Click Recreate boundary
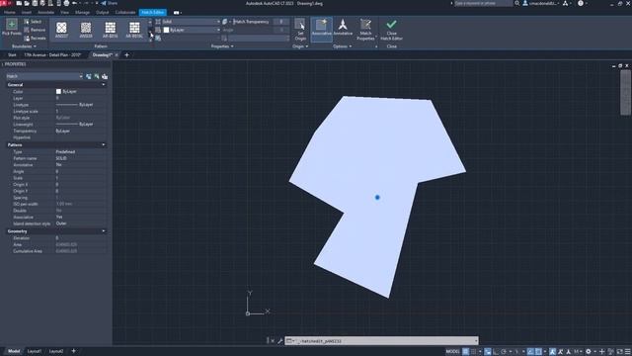The height and width of the screenshot is (356, 632). [35, 39]
